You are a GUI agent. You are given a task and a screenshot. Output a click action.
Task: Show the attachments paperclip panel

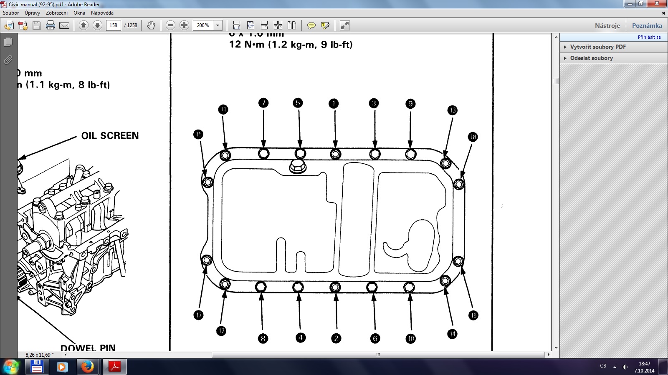click(x=8, y=60)
